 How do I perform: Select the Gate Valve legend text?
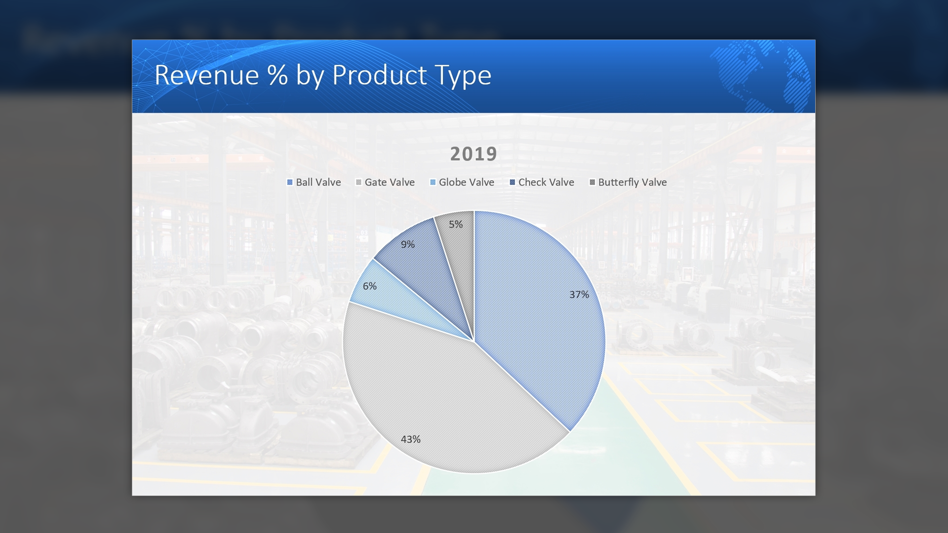(x=390, y=182)
